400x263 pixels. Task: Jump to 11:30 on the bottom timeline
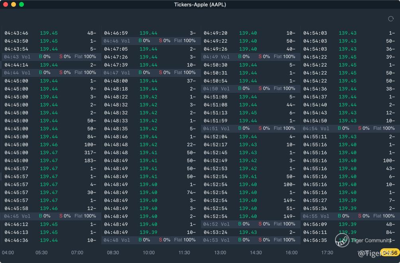[184, 253]
